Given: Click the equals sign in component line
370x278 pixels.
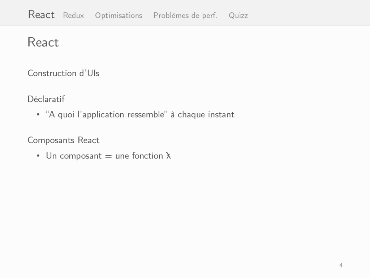Looking at the screenshot, I should click(x=108, y=156).
